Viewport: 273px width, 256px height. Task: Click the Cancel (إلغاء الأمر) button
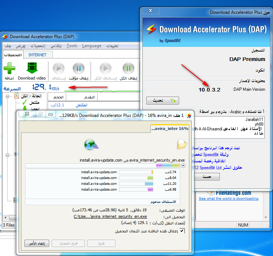(37, 244)
